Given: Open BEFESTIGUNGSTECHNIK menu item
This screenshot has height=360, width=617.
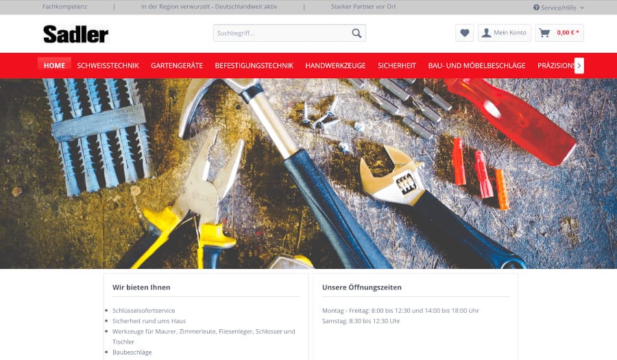Looking at the screenshot, I should click(254, 66).
